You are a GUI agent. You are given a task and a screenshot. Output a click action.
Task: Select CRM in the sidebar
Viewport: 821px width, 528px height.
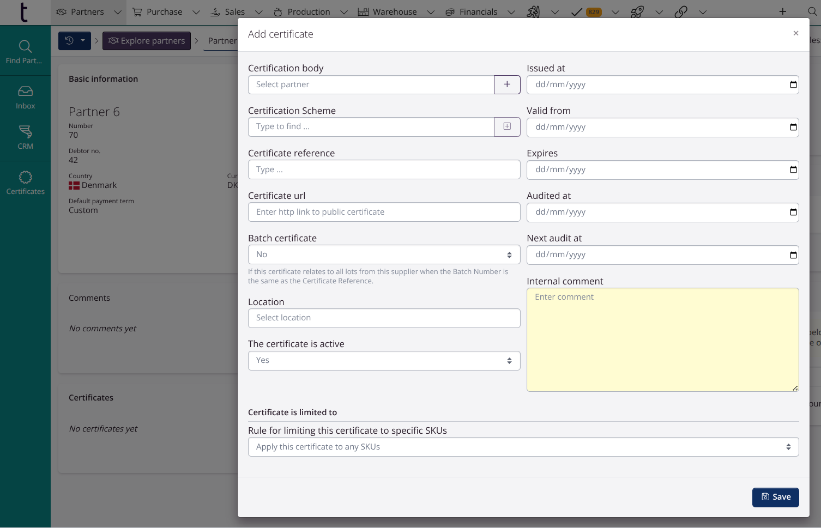pos(25,137)
